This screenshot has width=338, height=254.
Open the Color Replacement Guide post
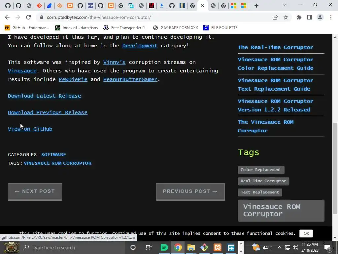(x=276, y=64)
